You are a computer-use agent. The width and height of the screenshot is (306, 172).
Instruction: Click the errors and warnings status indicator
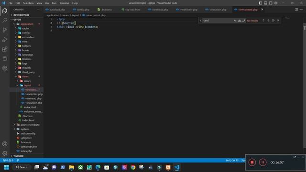8,161
